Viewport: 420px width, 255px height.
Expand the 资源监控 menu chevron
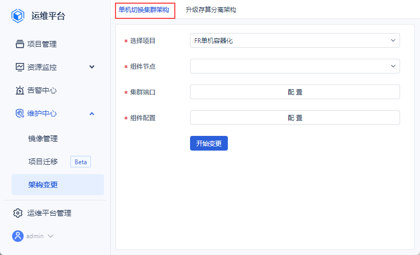tap(92, 67)
